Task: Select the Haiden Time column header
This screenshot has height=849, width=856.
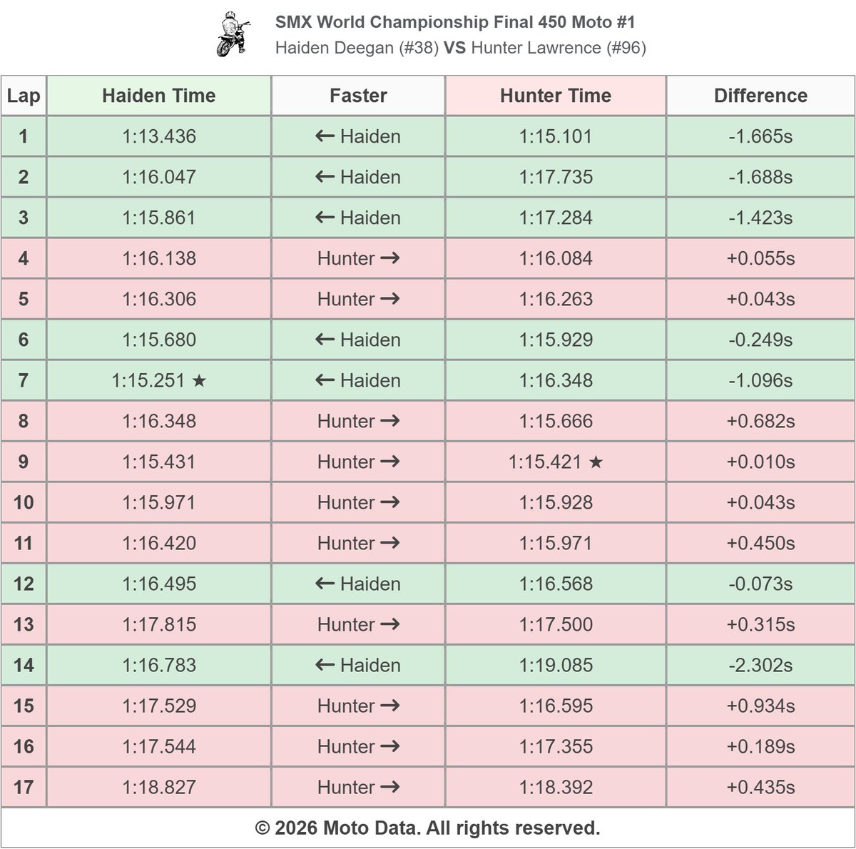Action: coord(159,96)
